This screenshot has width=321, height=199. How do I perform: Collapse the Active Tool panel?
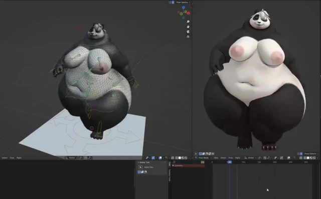pos(138,162)
